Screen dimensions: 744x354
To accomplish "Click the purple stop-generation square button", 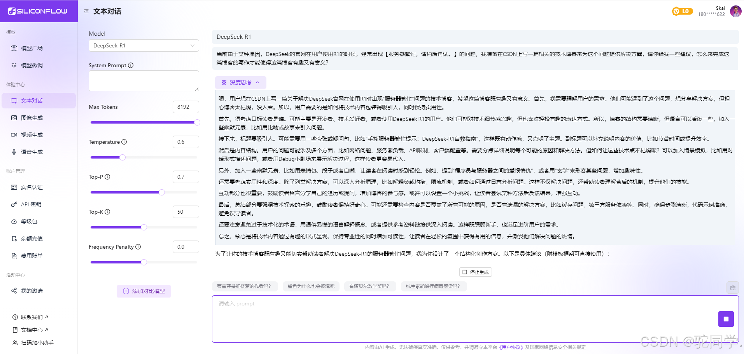I will click(726, 319).
